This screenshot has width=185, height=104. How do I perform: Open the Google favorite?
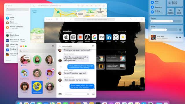(95, 37)
